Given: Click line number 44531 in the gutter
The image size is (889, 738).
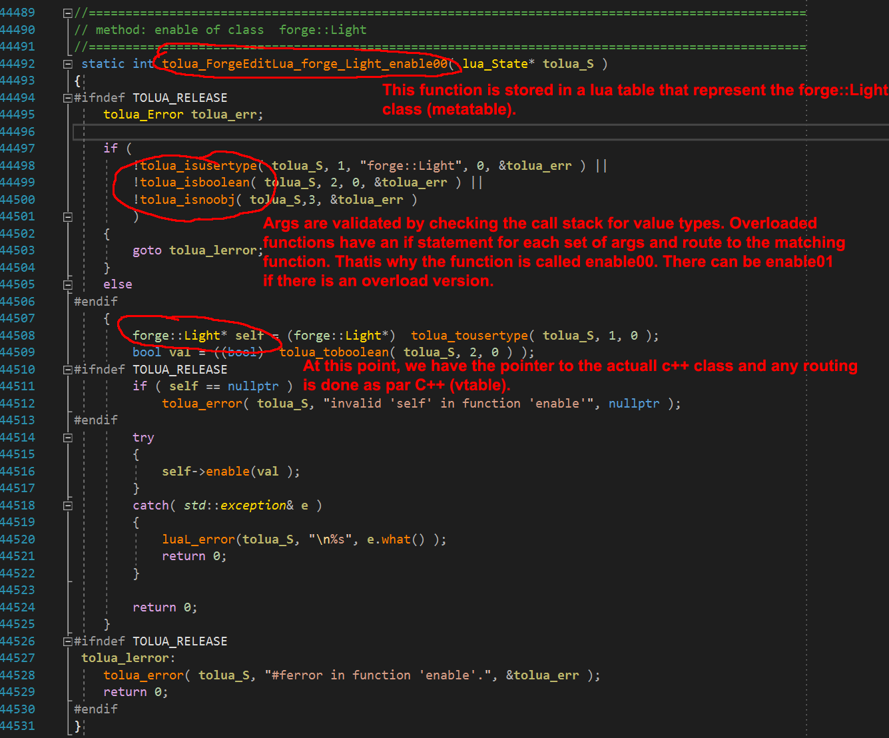Looking at the screenshot, I should pyautogui.click(x=17, y=726).
